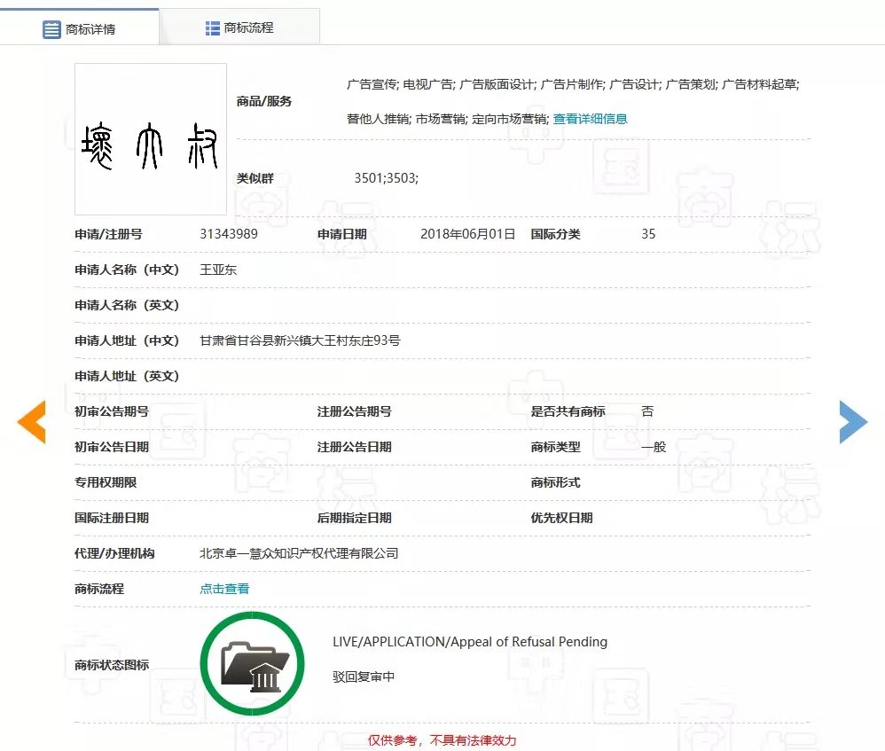Viewport: 885px width, 751px height.
Task: Open the 查看详细信息 link
Action: (589, 118)
